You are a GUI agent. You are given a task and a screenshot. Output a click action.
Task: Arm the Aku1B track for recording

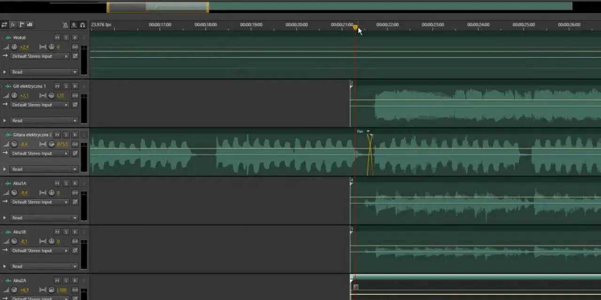tap(75, 232)
